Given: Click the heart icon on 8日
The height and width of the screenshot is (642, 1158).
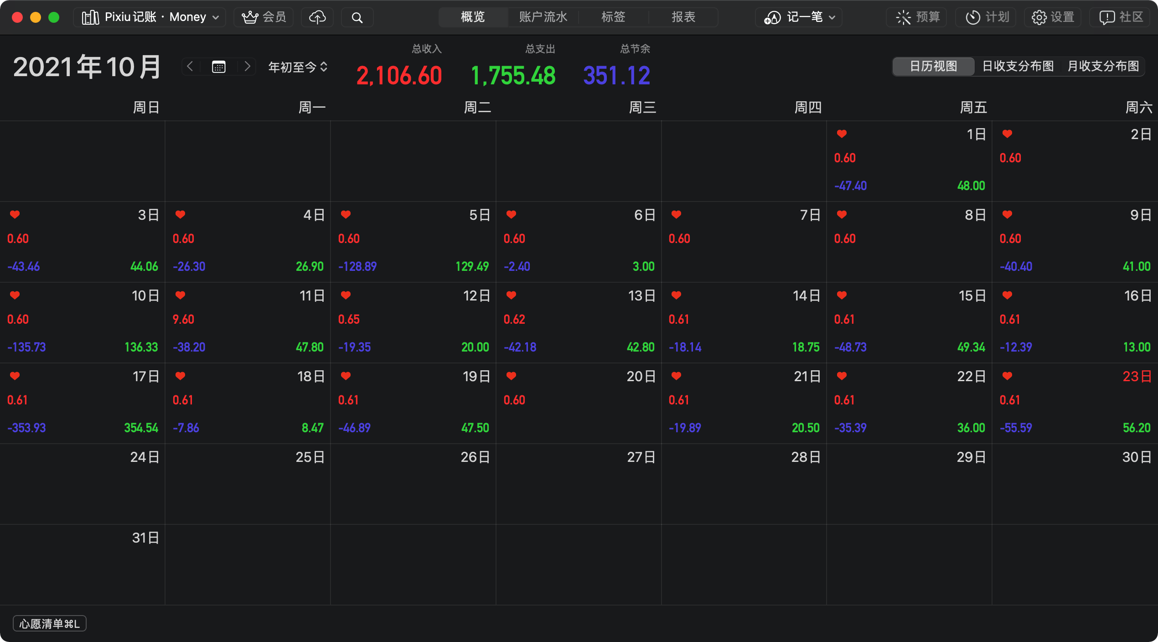Looking at the screenshot, I should tap(842, 214).
